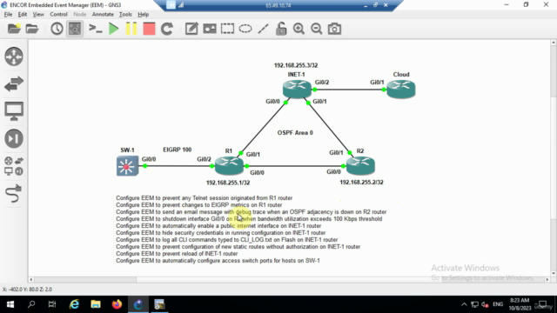557x313 pixels.
Task: Select the Insert a picture tool
Action: [210, 29]
